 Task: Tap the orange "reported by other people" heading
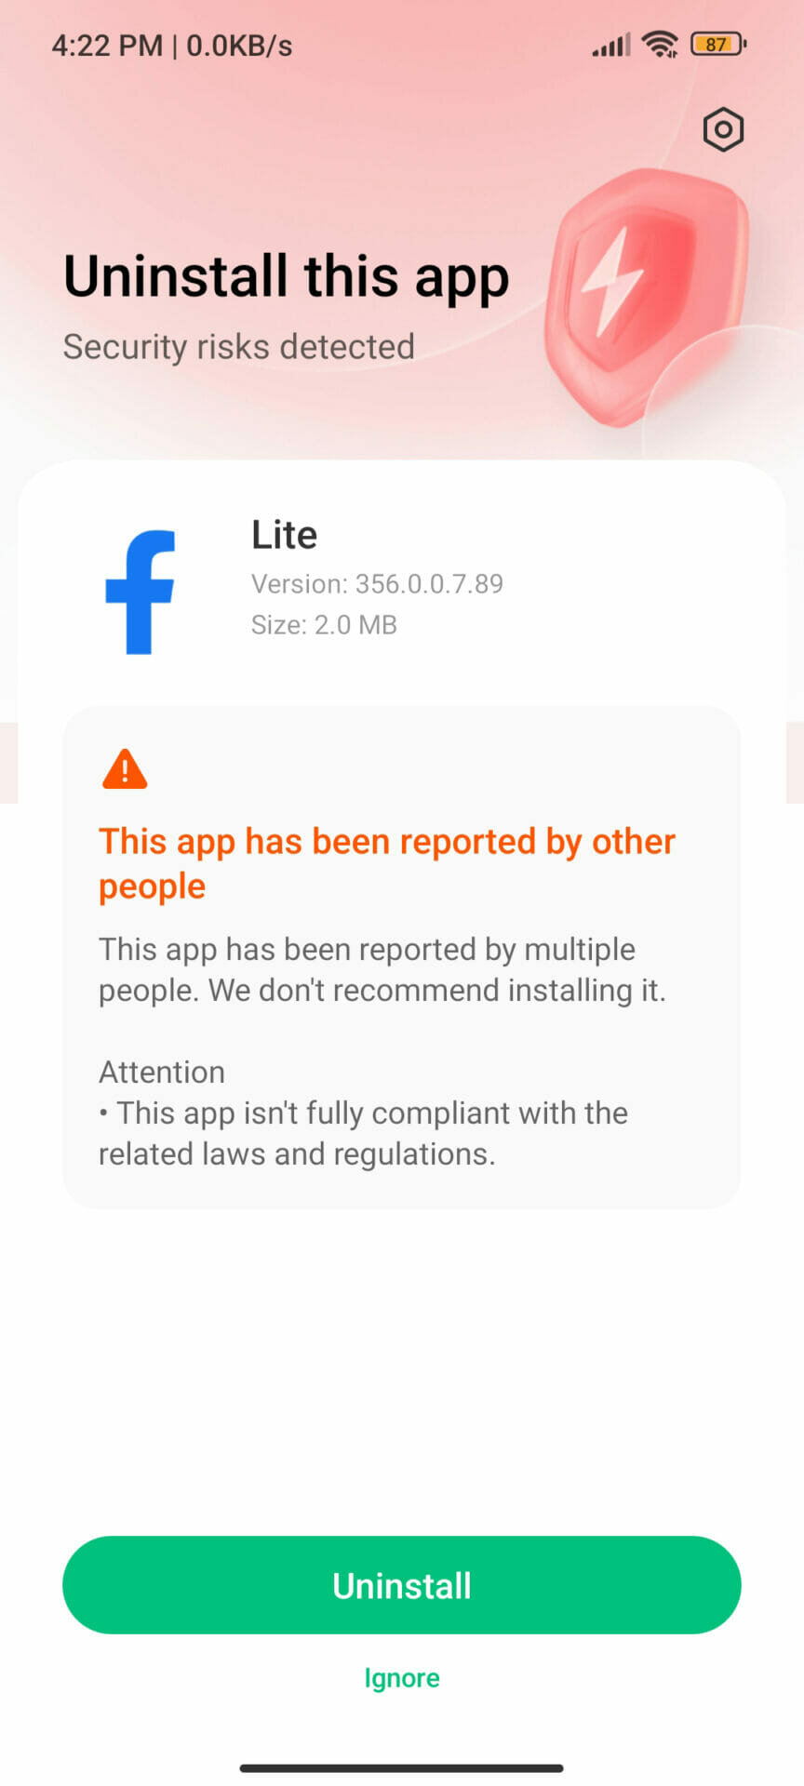pyautogui.click(x=387, y=862)
